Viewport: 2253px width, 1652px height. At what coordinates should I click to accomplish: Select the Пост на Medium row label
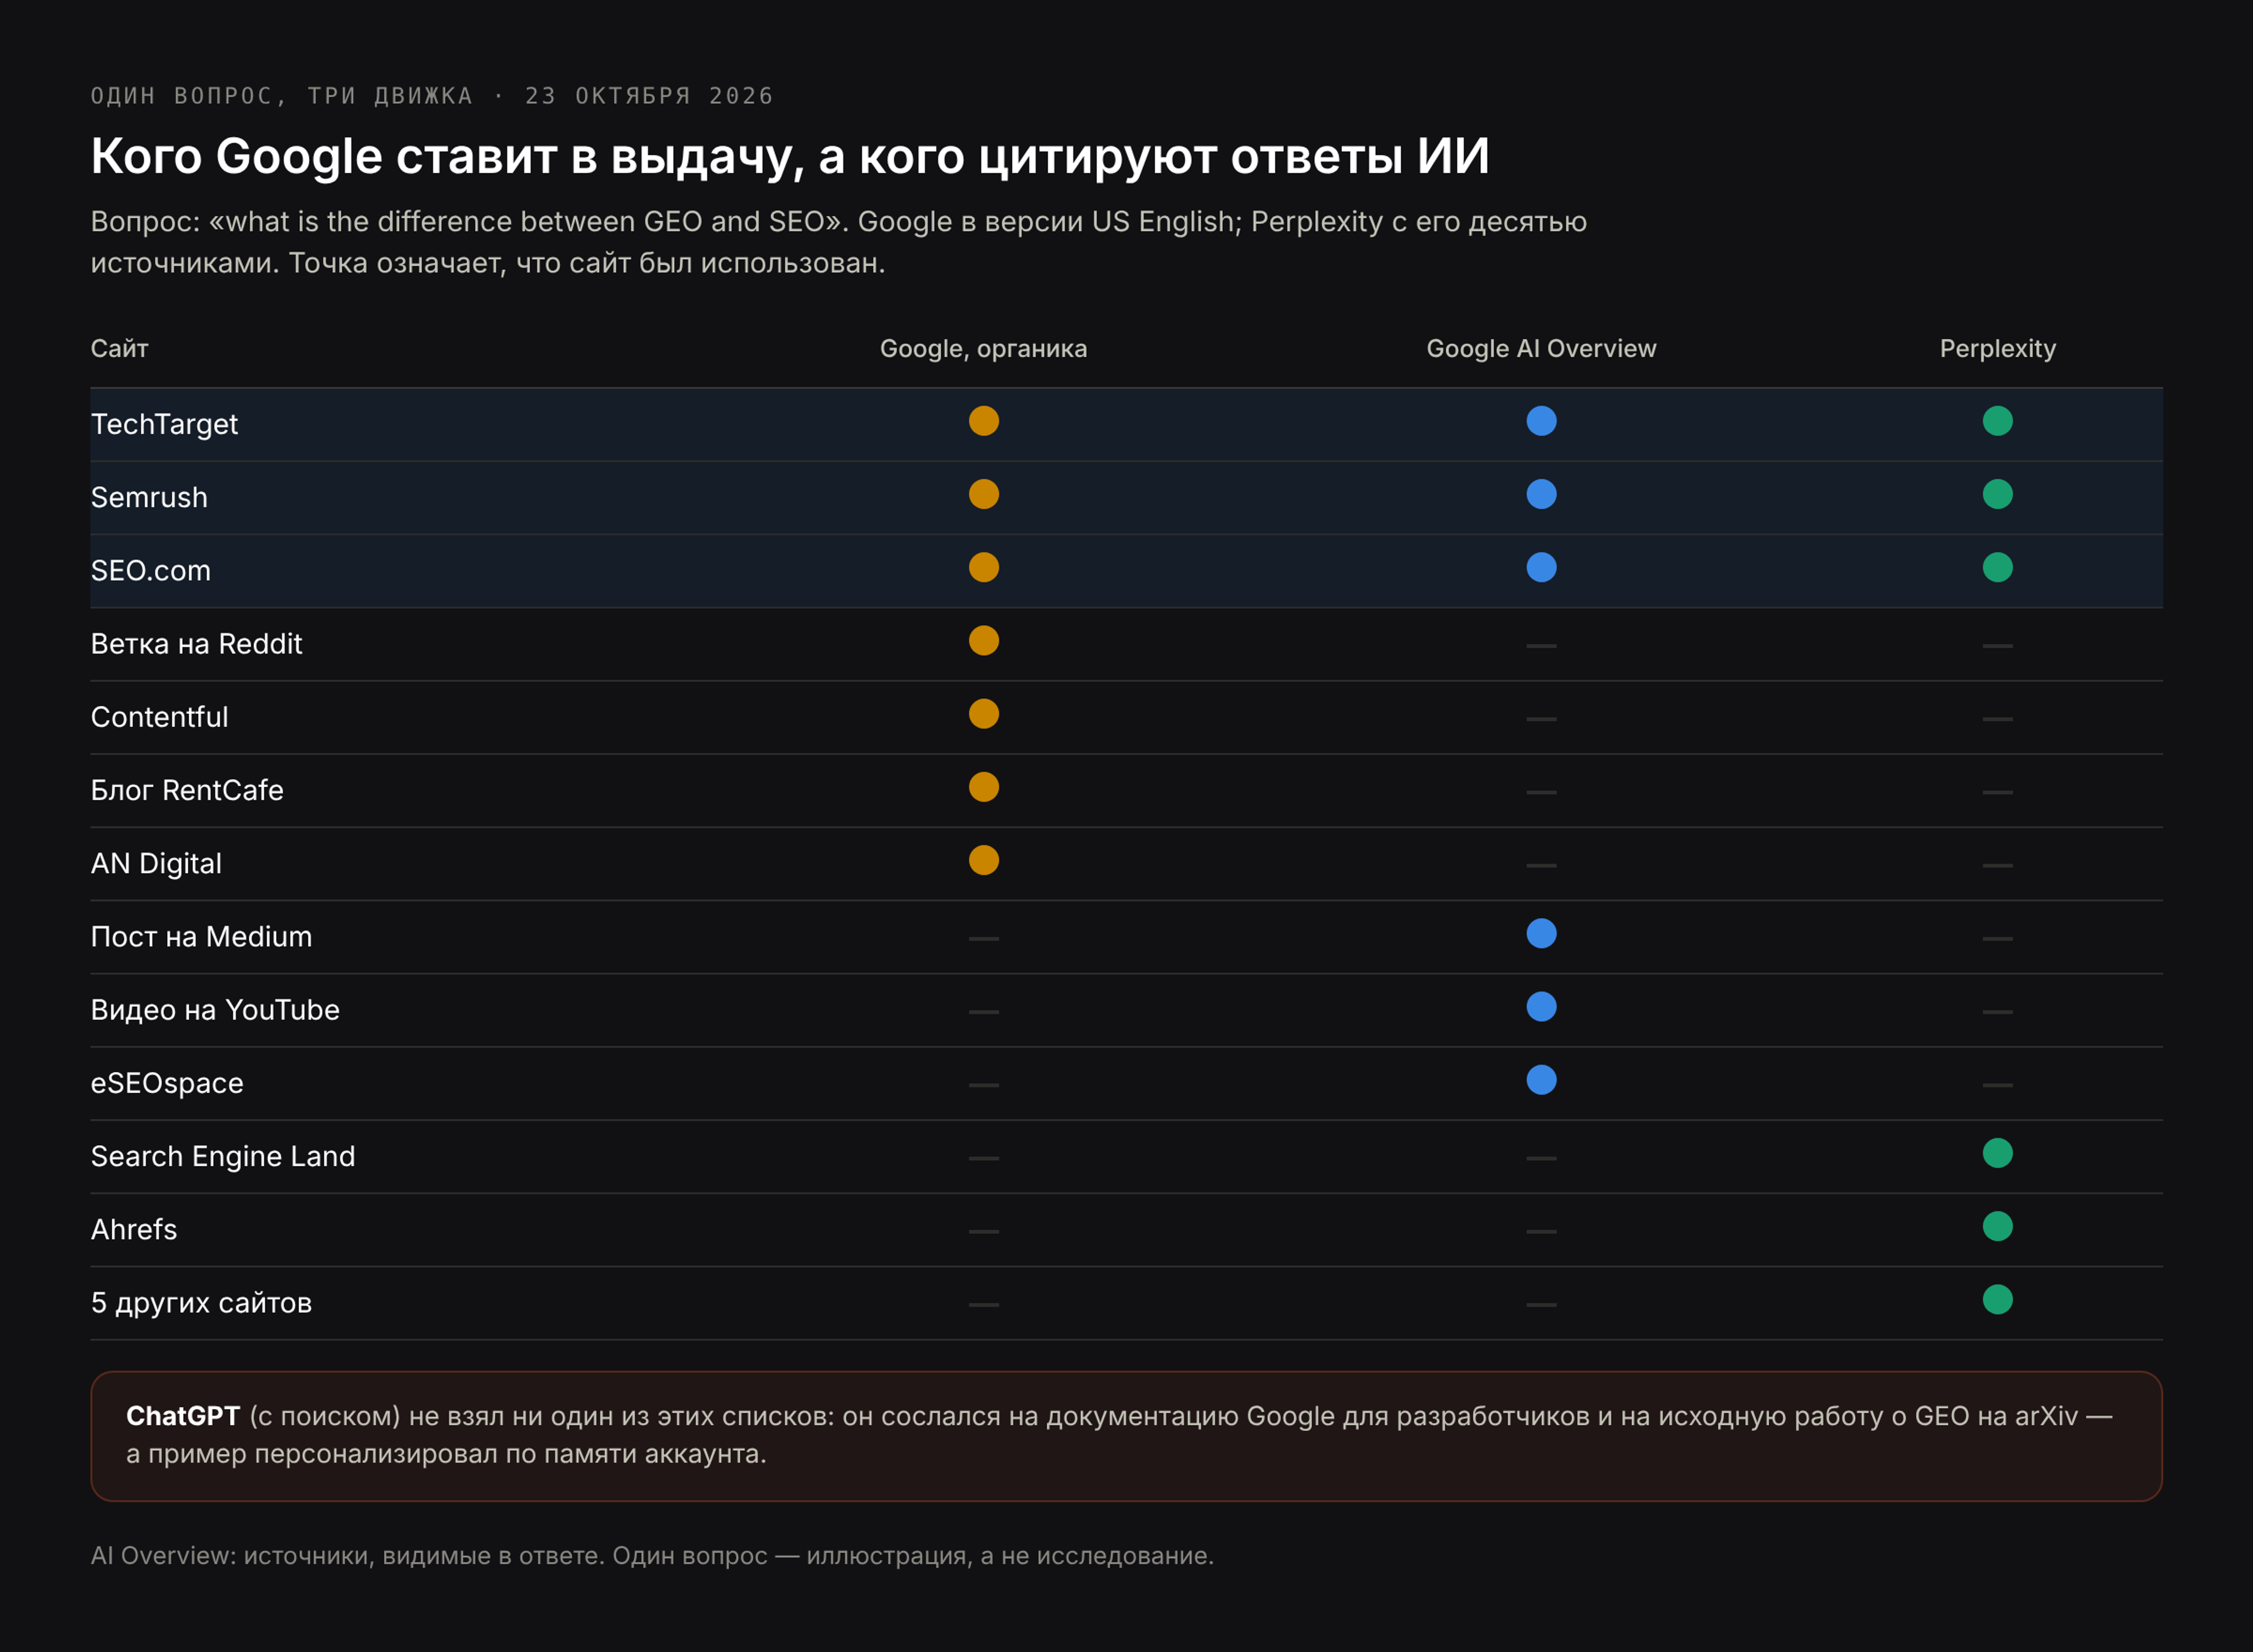coord(201,936)
